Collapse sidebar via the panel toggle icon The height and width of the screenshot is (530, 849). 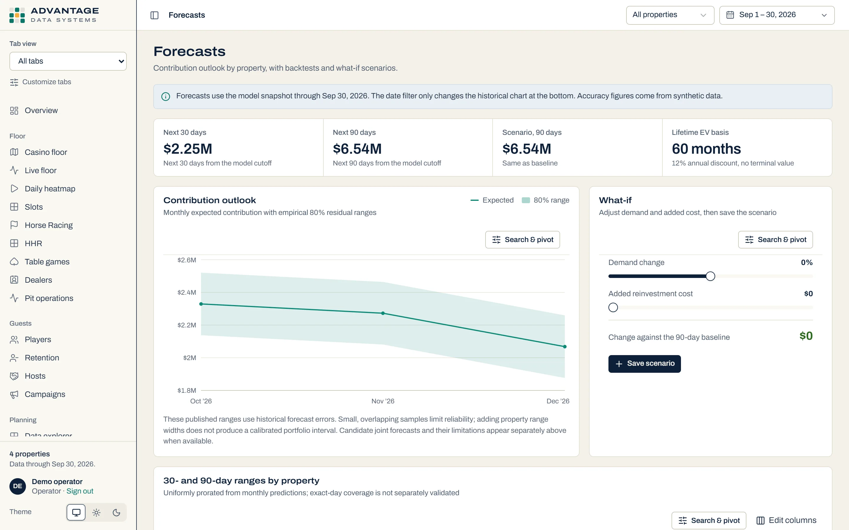(154, 15)
